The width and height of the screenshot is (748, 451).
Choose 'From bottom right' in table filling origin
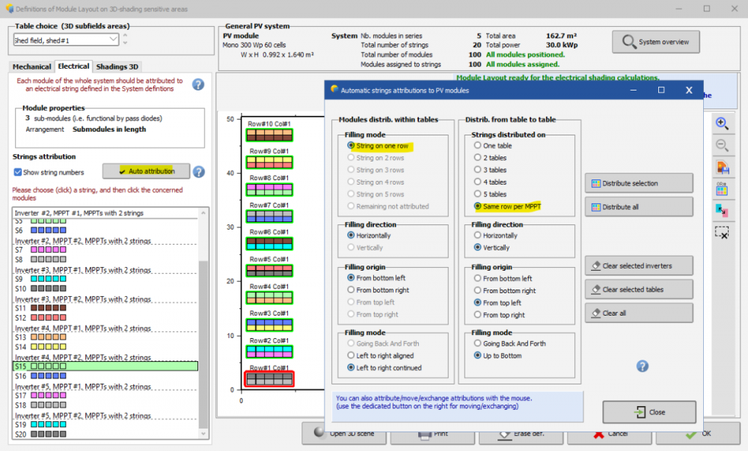478,290
